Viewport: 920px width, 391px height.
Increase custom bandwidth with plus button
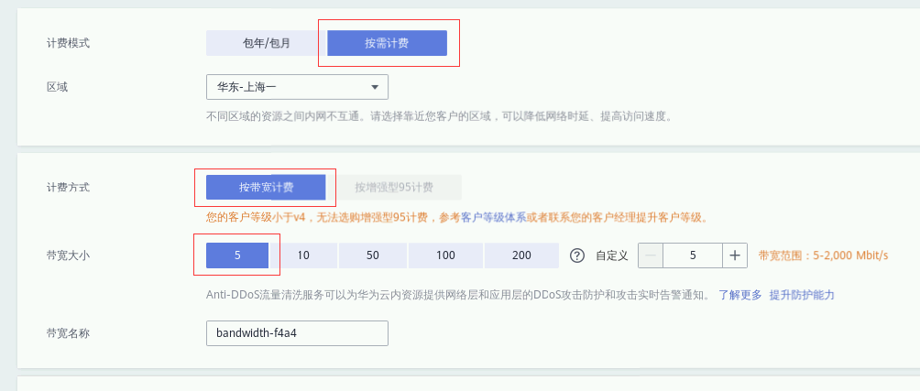click(735, 255)
